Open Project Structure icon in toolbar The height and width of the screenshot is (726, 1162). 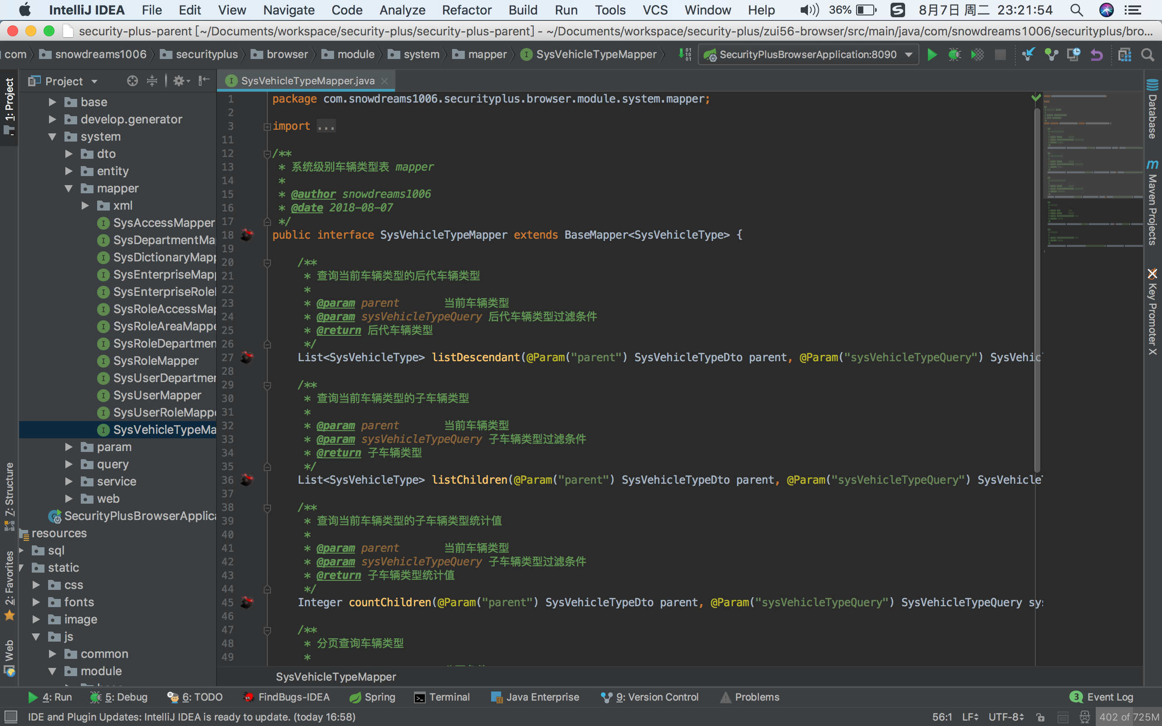(1124, 55)
